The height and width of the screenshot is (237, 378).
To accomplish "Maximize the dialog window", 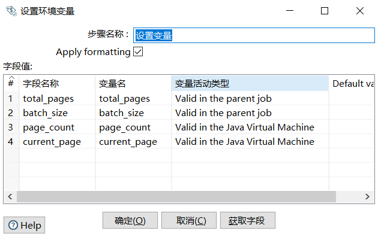I will click(x=325, y=11).
